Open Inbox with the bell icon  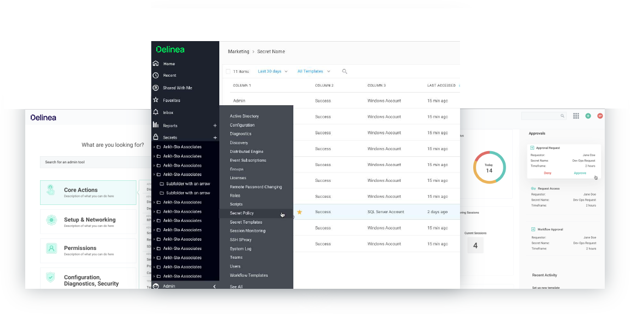(168, 113)
